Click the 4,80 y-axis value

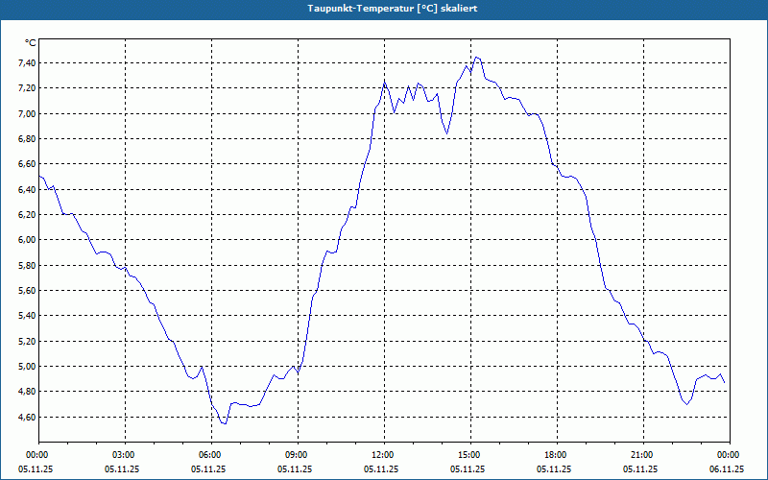(x=27, y=392)
